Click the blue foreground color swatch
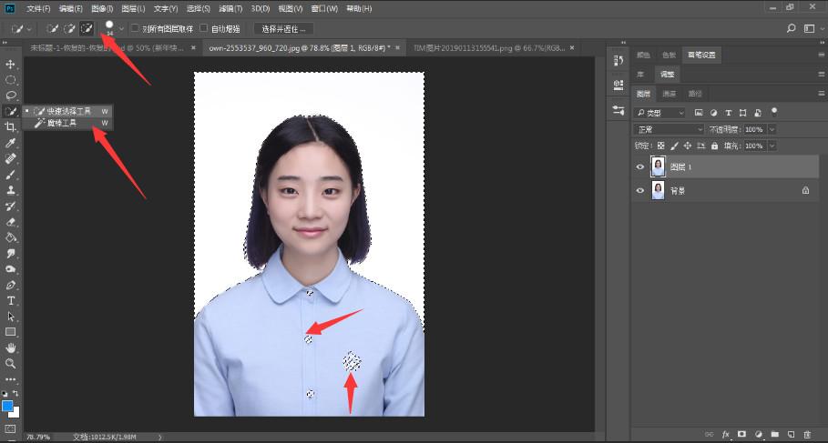Image resolution: width=828 pixels, height=443 pixels. tap(7, 406)
